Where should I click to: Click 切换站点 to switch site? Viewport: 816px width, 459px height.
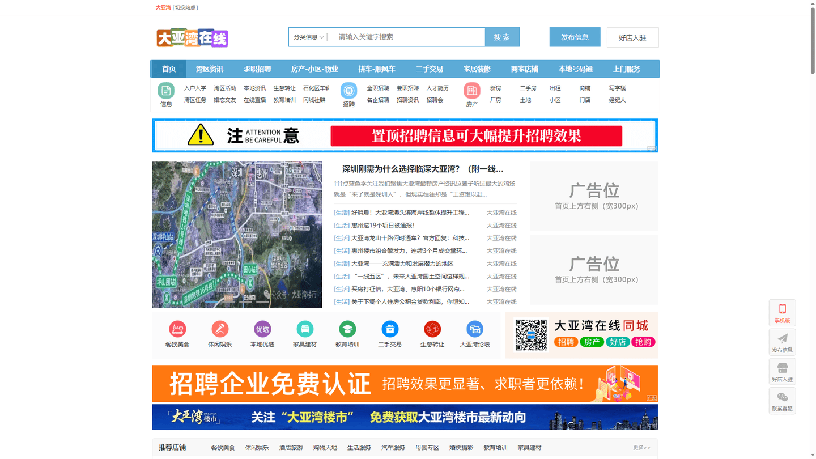[185, 7]
